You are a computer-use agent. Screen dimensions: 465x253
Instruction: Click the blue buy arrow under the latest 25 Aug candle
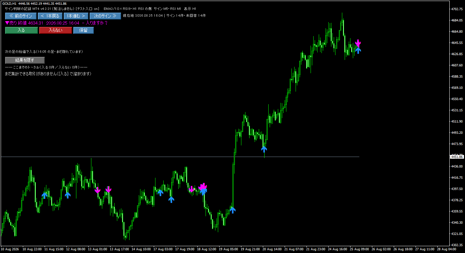click(358, 50)
